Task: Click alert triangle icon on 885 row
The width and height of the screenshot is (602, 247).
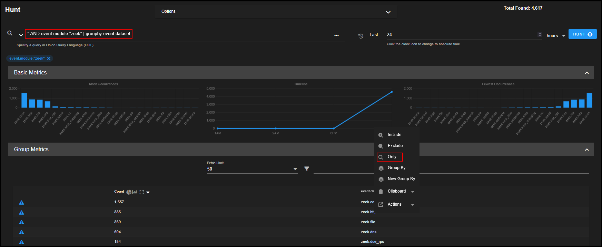Action: point(21,213)
